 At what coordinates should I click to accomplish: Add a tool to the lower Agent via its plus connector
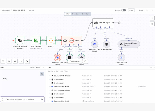74,51
